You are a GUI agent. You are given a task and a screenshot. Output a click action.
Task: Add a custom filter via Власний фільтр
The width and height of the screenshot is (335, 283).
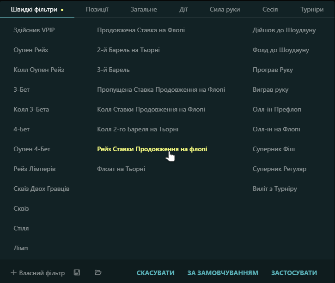(38, 273)
